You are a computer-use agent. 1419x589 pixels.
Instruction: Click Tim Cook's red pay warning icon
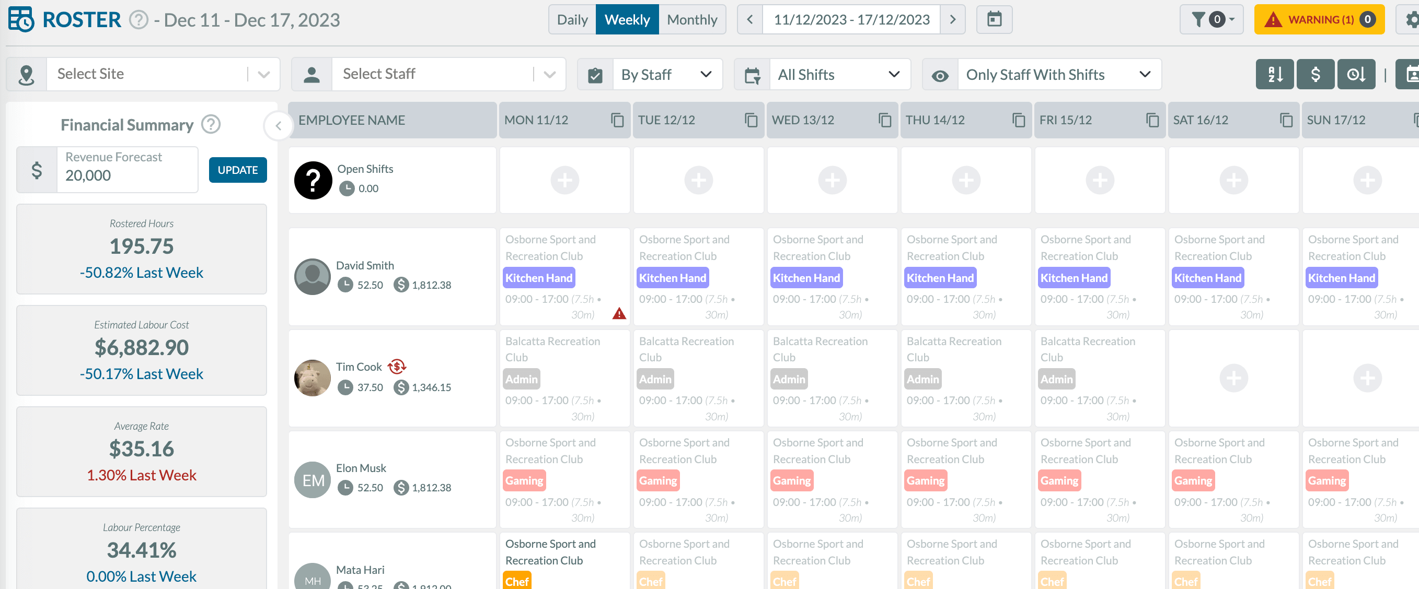[397, 367]
